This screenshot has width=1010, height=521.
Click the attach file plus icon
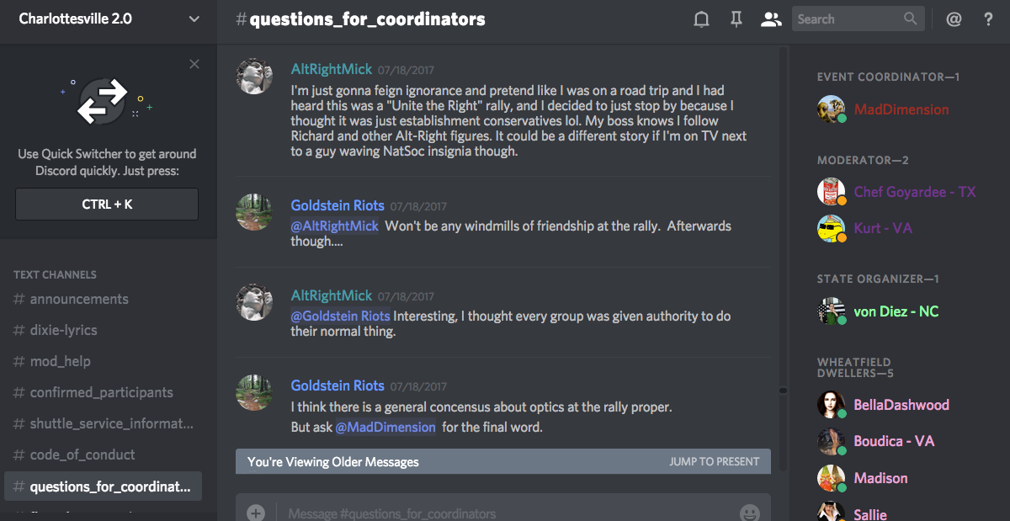(256, 513)
